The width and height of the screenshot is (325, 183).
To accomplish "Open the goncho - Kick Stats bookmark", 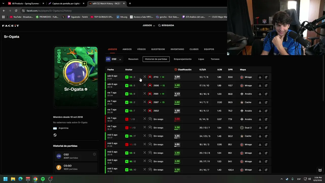I will click(168, 17).
